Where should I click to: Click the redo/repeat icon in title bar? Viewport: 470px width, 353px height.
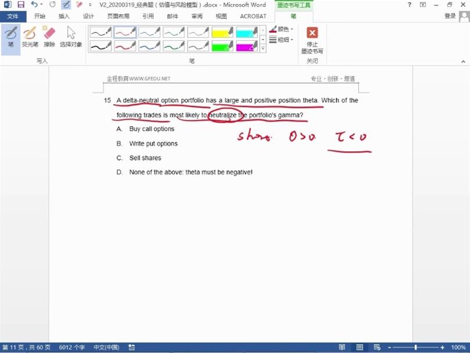(x=52, y=5)
